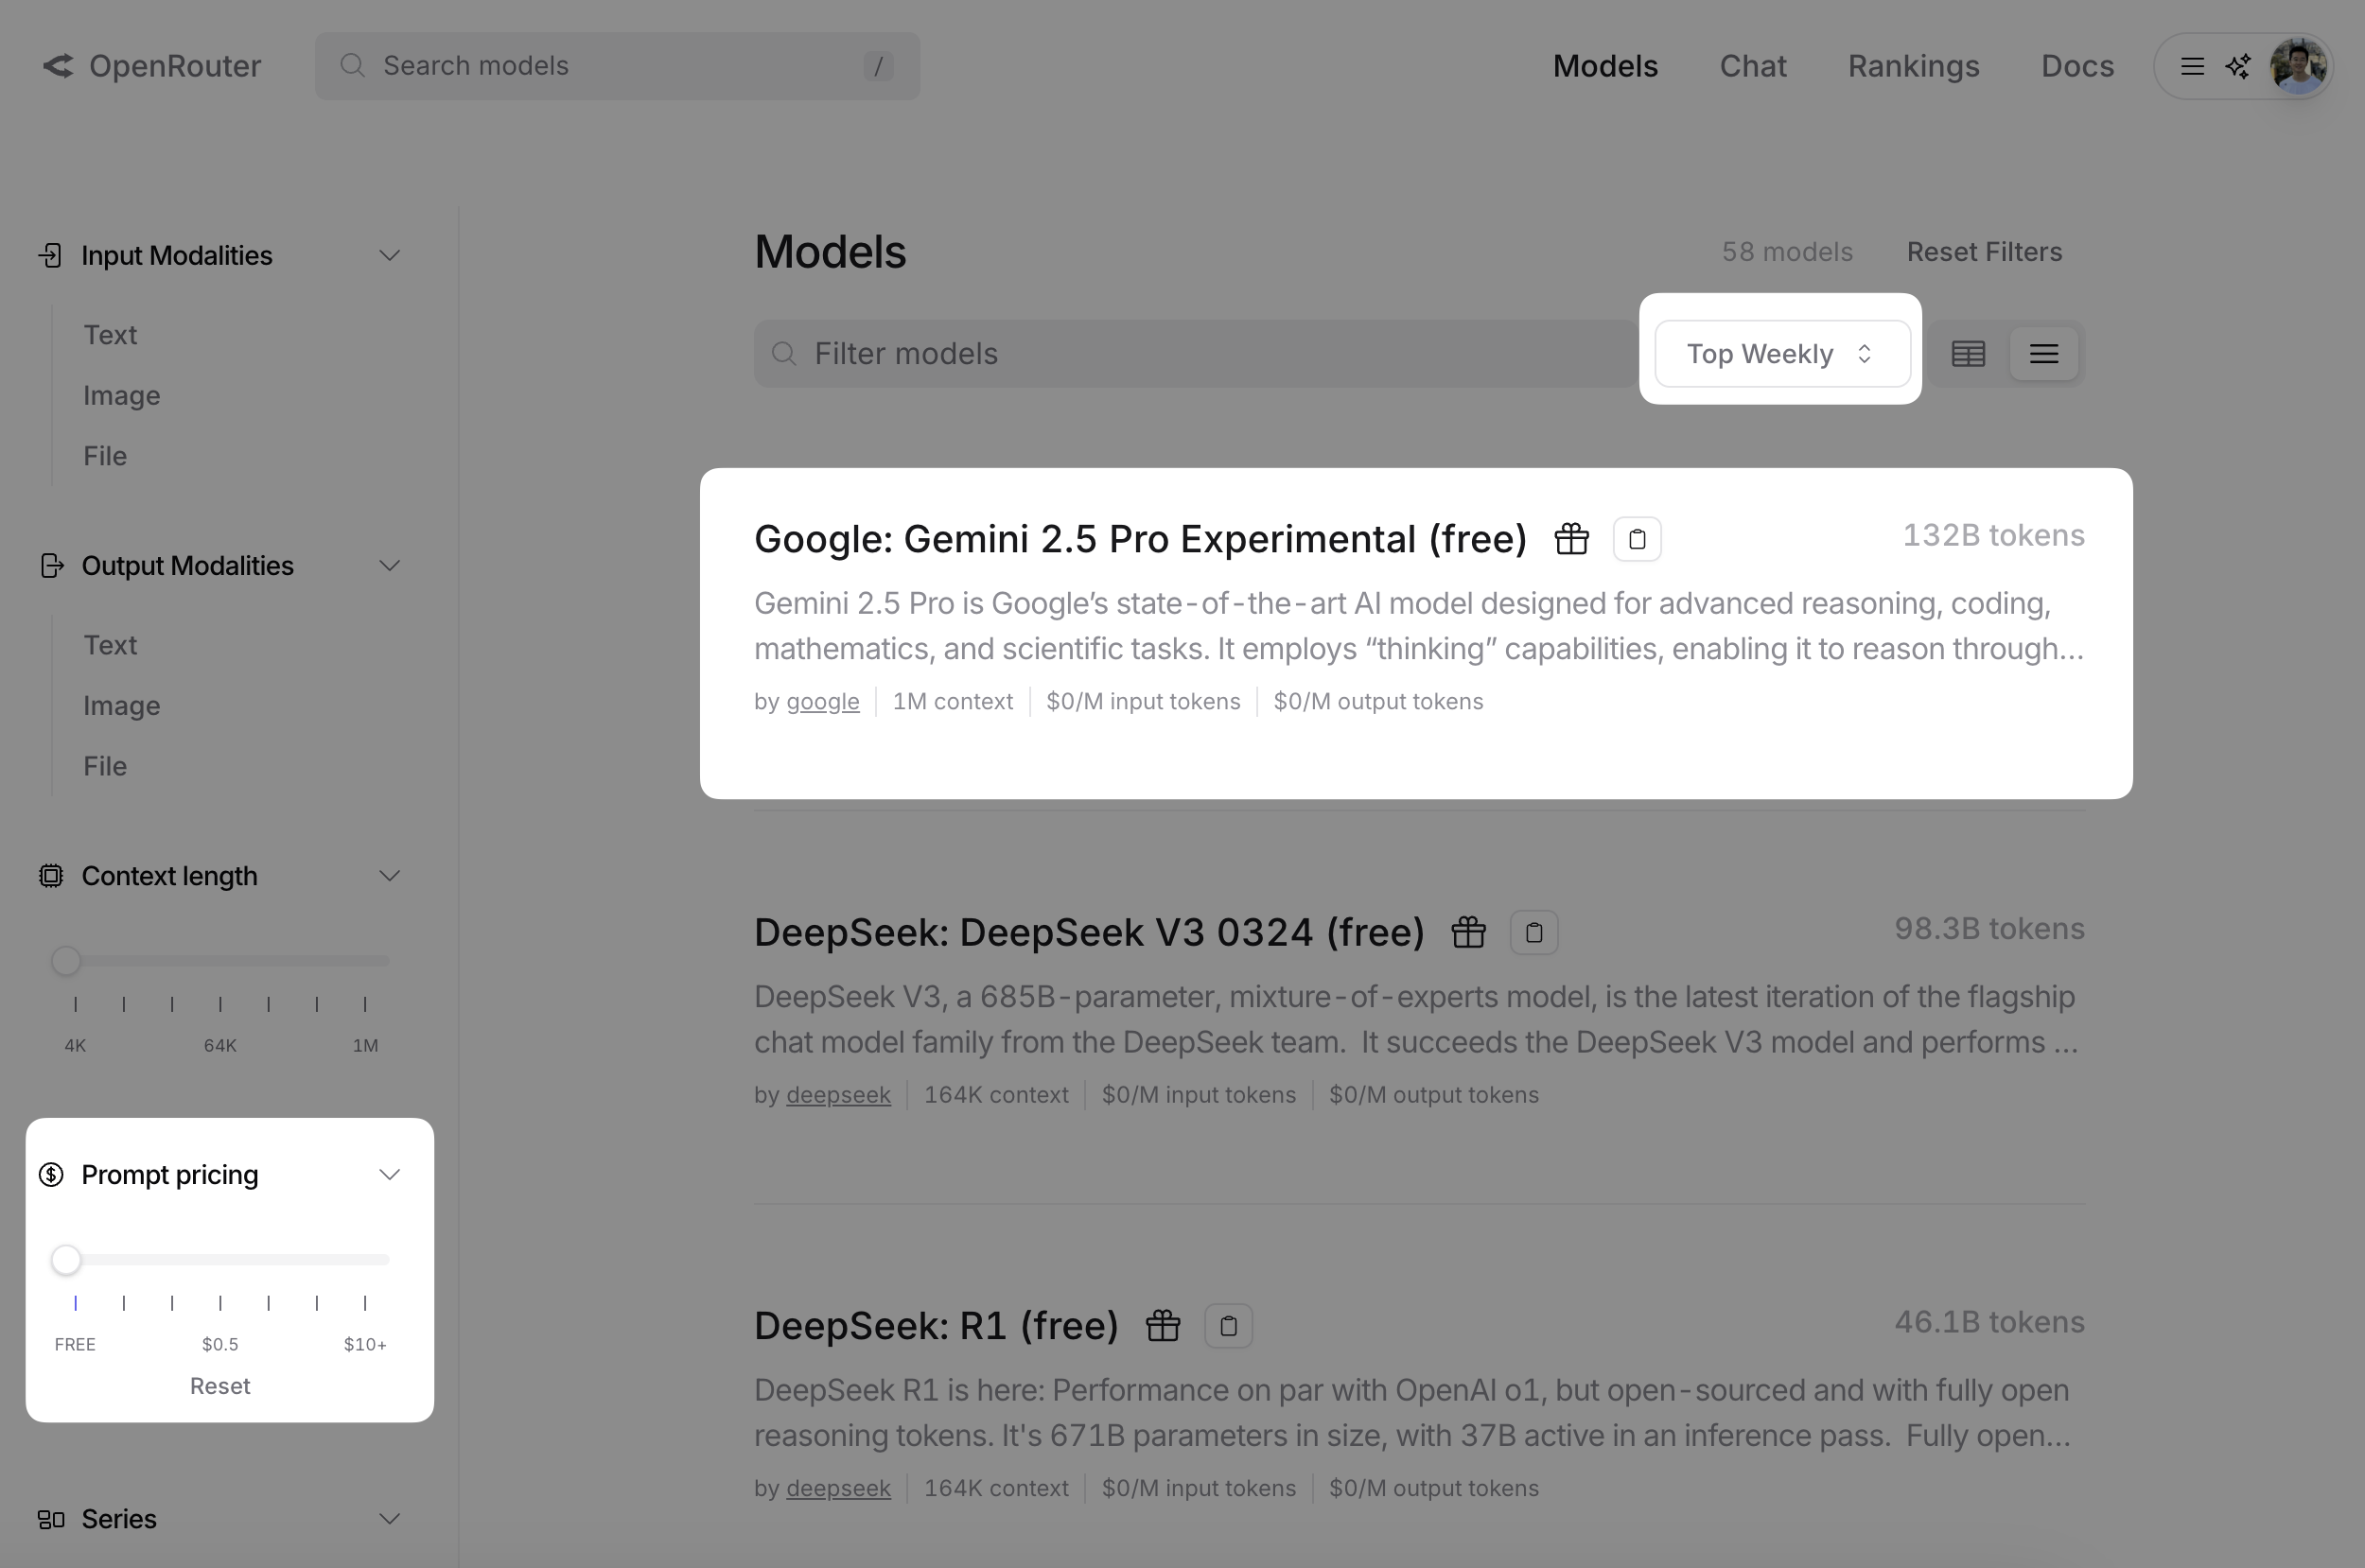
Task: Copy the DeepSeek: R1 model ID
Action: pyautogui.click(x=1228, y=1326)
